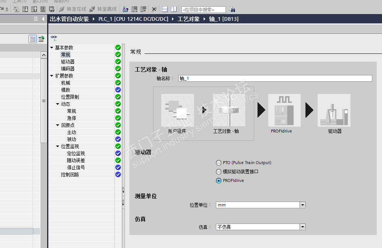Click the PROFIdrive diagram image
Screen dimensions: 382x248
(x=284, y=110)
